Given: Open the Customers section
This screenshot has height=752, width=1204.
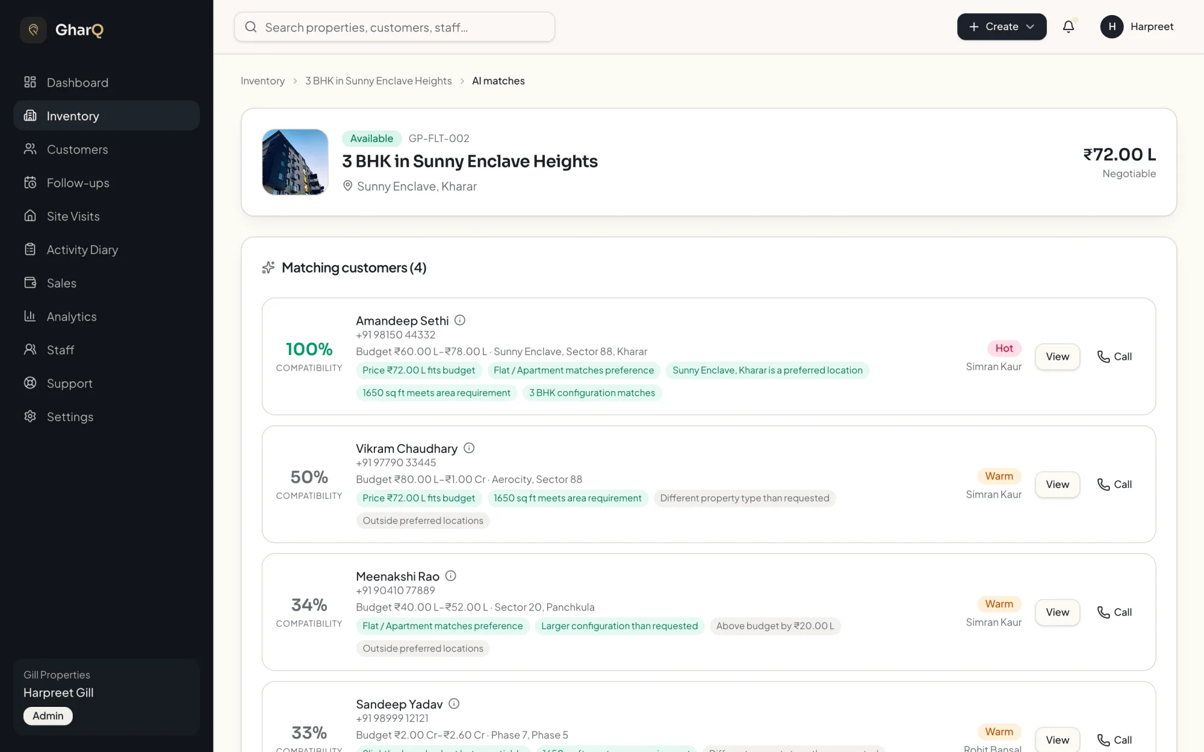Looking at the screenshot, I should pyautogui.click(x=107, y=149).
